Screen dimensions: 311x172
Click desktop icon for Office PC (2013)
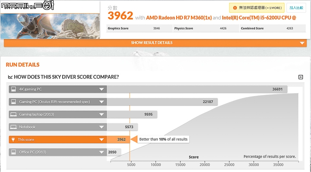pyautogui.click(x=13, y=152)
